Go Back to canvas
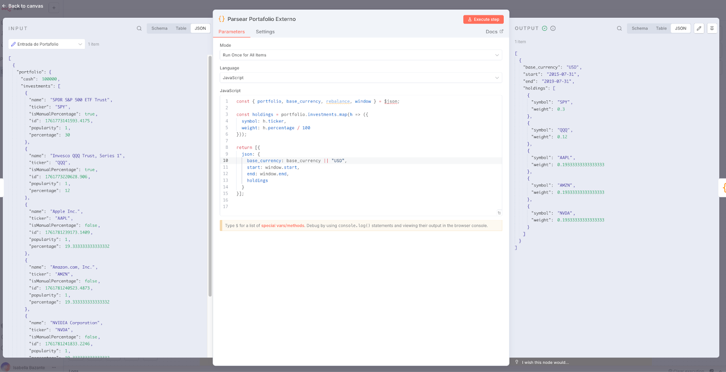 click(x=23, y=6)
